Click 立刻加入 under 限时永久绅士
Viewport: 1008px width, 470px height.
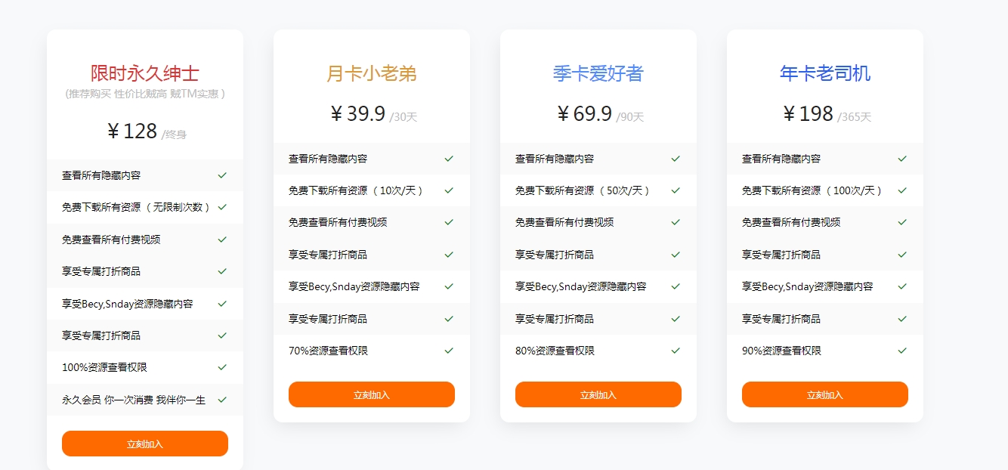click(x=144, y=444)
